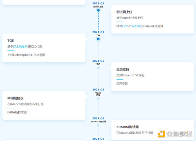Click the 质押空投 item in 生态支持 card

pos(122,84)
